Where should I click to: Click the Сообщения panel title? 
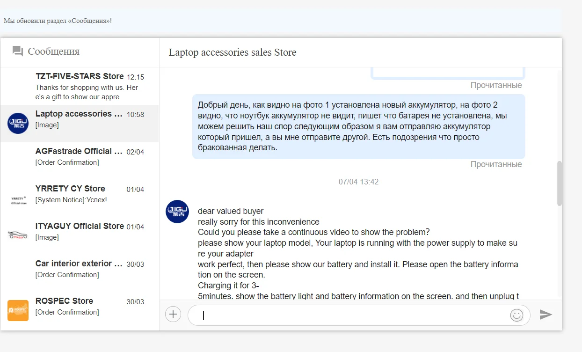tap(54, 51)
